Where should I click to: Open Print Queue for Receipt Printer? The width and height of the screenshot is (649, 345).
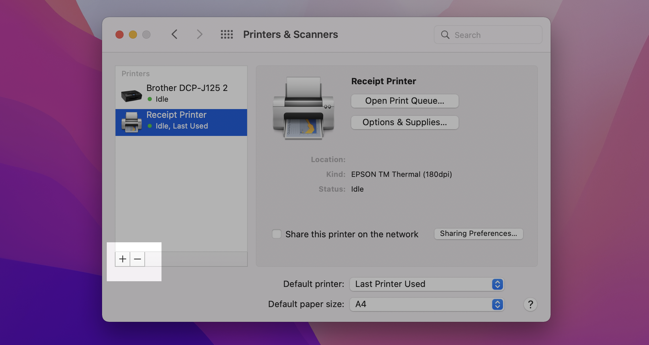(x=404, y=101)
